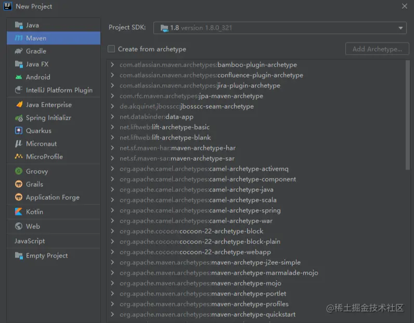Image resolution: width=414 pixels, height=323 pixels.
Task: Click the archetype list vertical scrollbar
Action: (407, 114)
